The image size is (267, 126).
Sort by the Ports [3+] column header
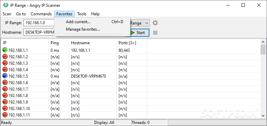pyautogui.click(x=131, y=43)
